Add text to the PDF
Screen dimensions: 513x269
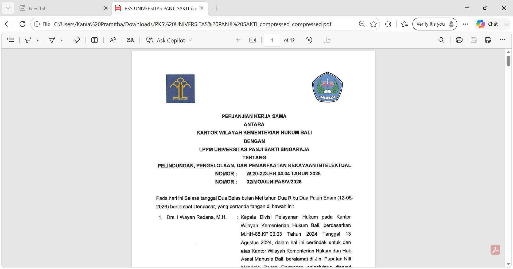click(95, 40)
